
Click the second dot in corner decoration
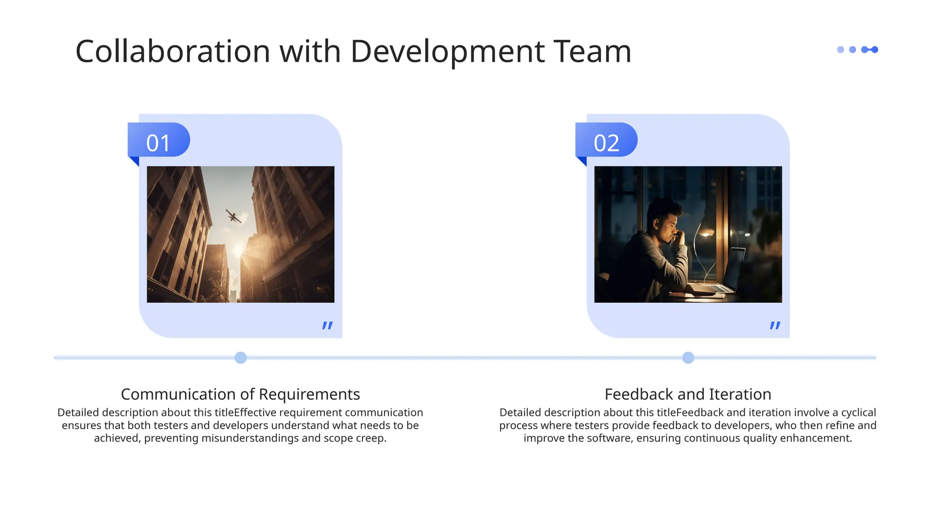point(852,49)
